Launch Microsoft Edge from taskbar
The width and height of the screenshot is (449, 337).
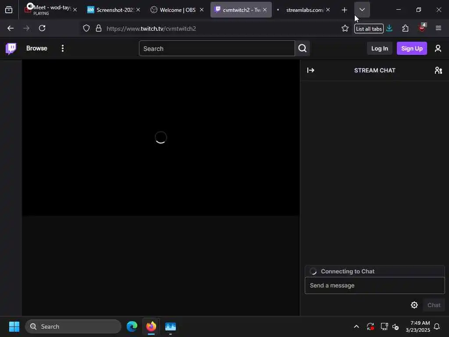point(132,326)
